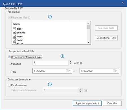Uncheck the alex mail ID

[14, 29]
